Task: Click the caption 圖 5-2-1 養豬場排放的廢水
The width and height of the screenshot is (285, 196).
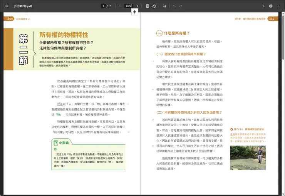Action: pos(249,129)
